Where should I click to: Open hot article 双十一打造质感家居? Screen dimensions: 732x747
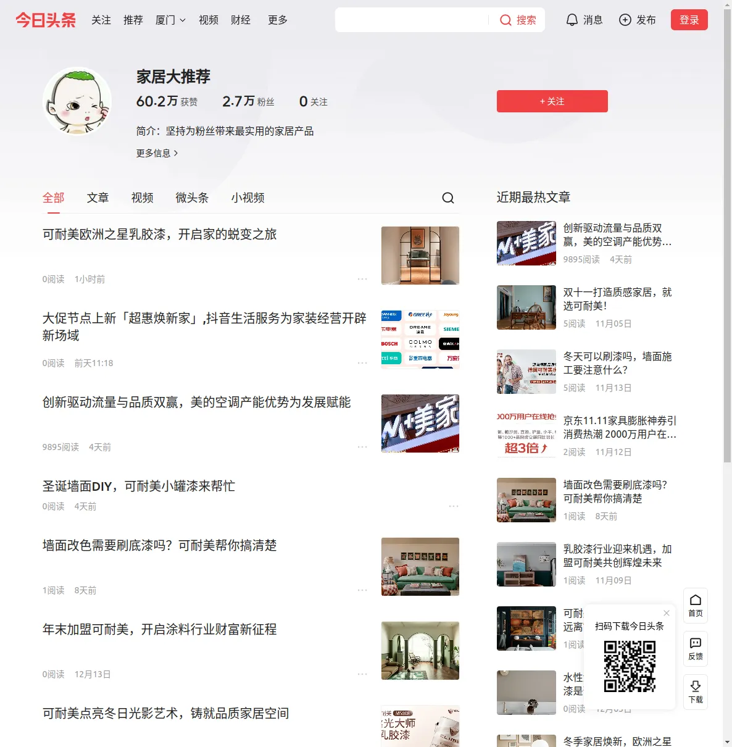[x=618, y=299]
